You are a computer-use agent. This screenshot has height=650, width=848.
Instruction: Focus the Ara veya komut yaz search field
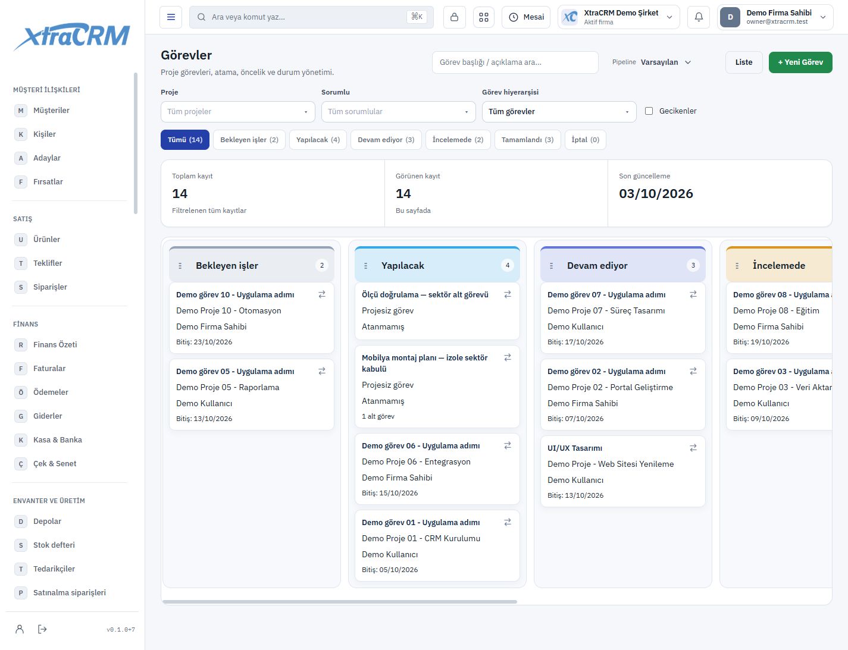click(311, 17)
